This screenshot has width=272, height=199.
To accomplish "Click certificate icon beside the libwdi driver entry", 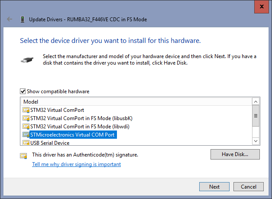I will pyautogui.click(x=26, y=127).
